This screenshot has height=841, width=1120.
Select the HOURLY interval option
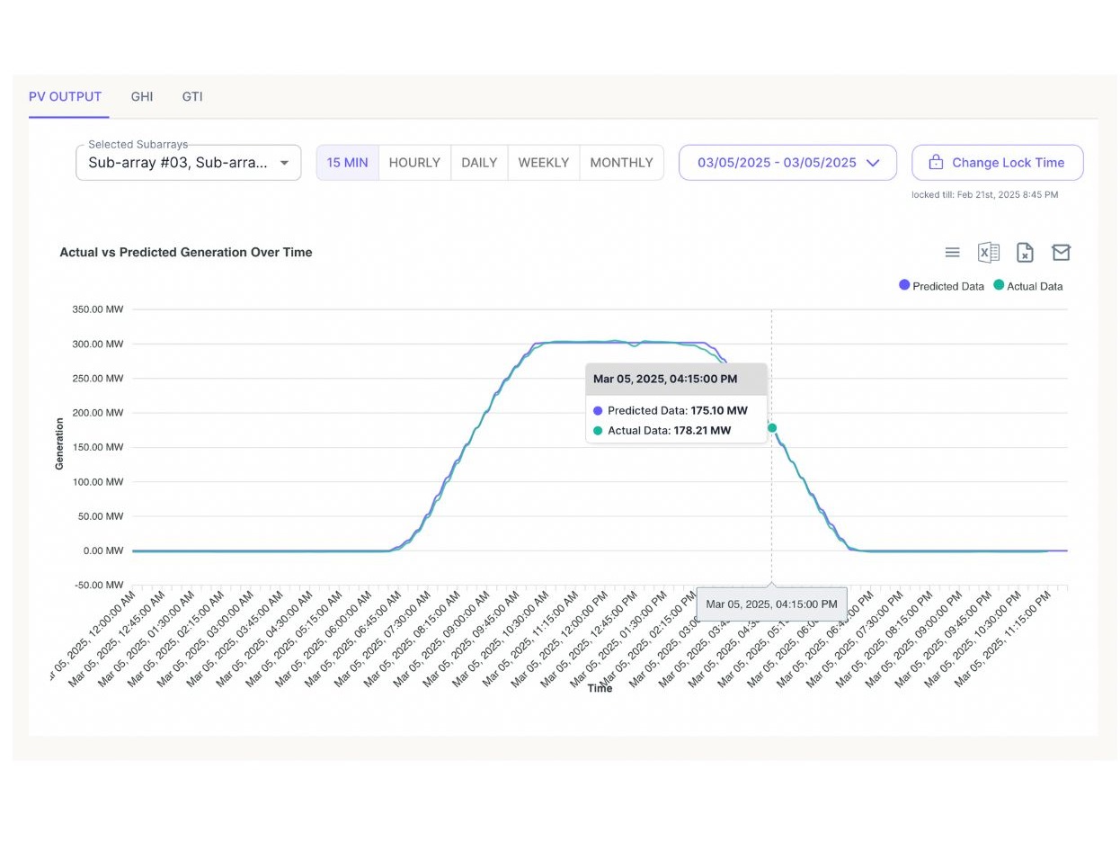tap(414, 162)
